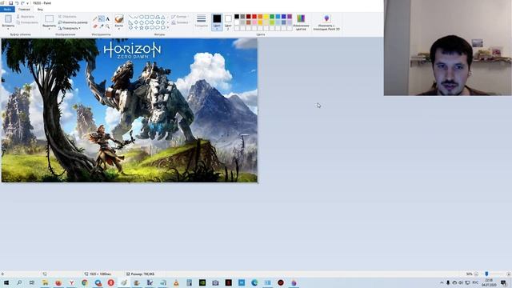This screenshot has width=512, height=288.
Task: Show hidden system tray icons chevron
Action: click(x=442, y=282)
